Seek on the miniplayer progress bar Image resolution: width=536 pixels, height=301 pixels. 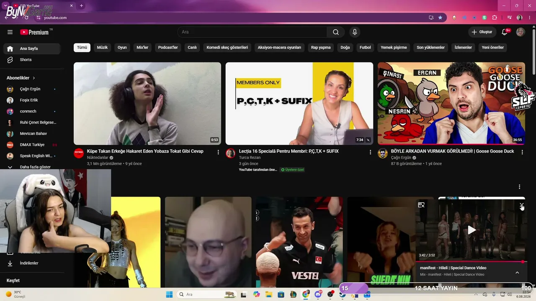pos(471,262)
